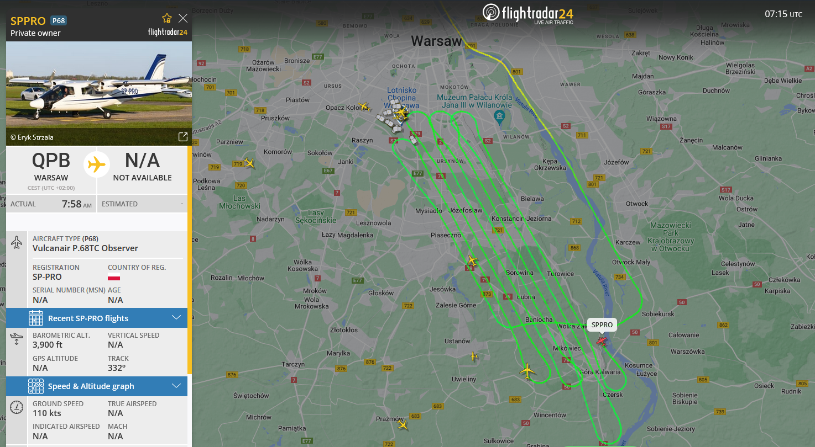The height and width of the screenshot is (447, 815).
Task: Expand Speed & Altitude graph section
Action: click(97, 386)
